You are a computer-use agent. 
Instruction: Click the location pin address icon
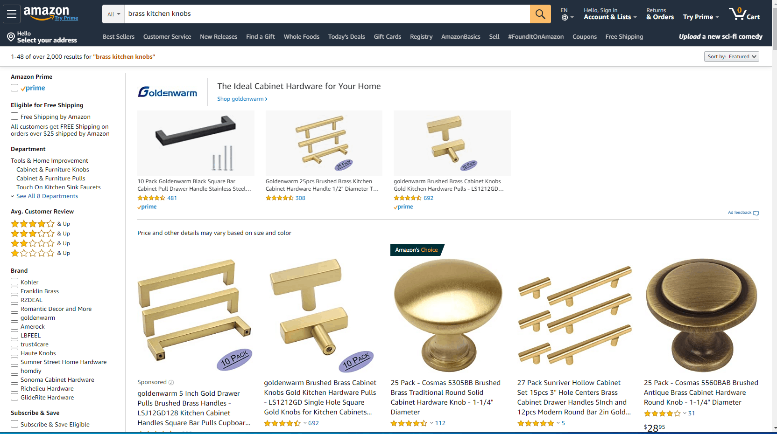tap(11, 37)
